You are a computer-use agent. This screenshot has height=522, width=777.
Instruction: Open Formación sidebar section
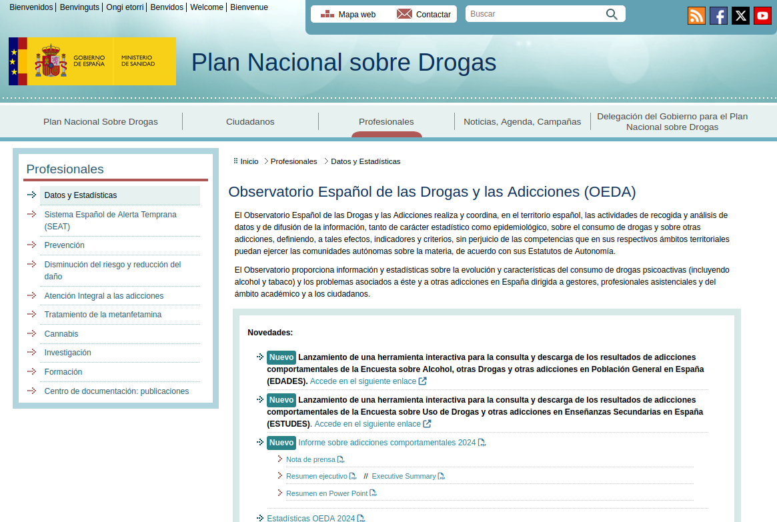pyautogui.click(x=63, y=372)
